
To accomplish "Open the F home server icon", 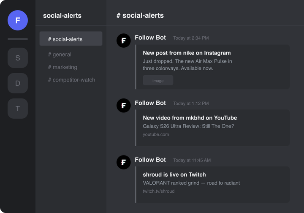I will (18, 20).
